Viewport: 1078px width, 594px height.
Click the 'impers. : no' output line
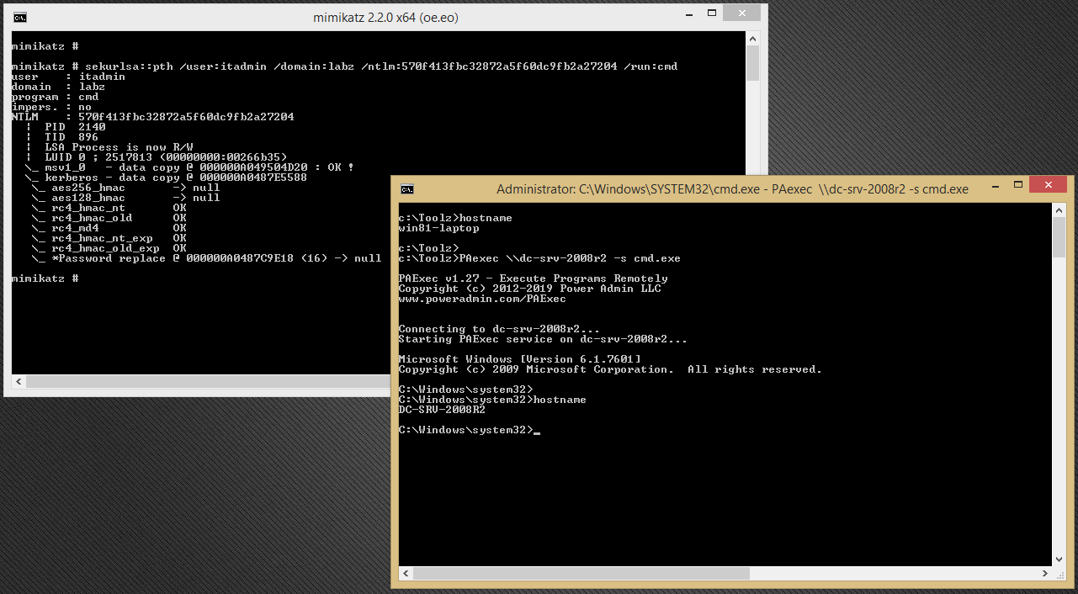(x=51, y=107)
